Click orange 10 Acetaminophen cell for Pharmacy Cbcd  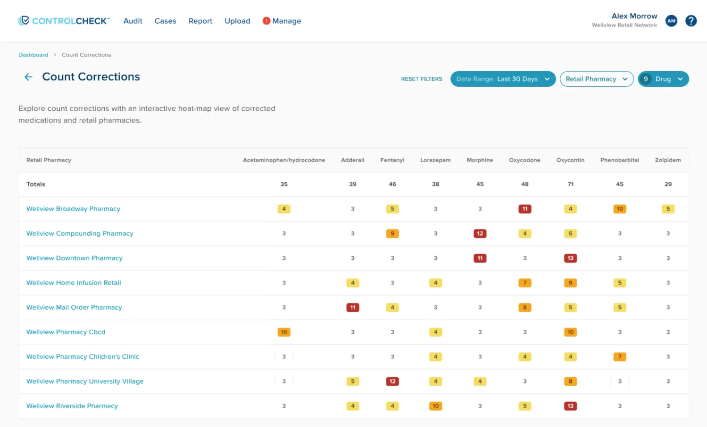[x=284, y=332]
